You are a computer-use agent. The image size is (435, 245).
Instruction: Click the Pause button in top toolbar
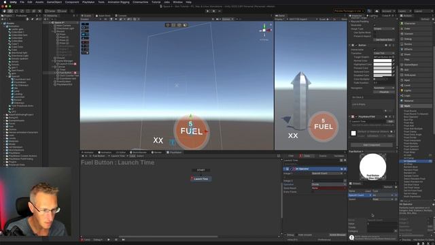click(213, 11)
